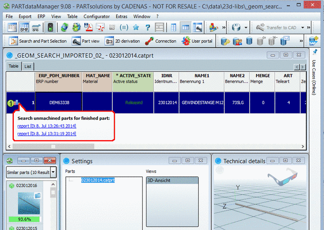Click the 93.6% similarity bar

point(24,219)
